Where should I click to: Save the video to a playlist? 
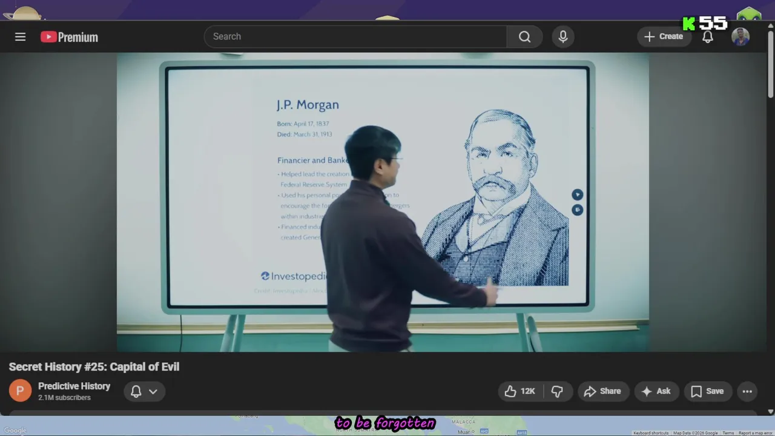[x=707, y=391]
